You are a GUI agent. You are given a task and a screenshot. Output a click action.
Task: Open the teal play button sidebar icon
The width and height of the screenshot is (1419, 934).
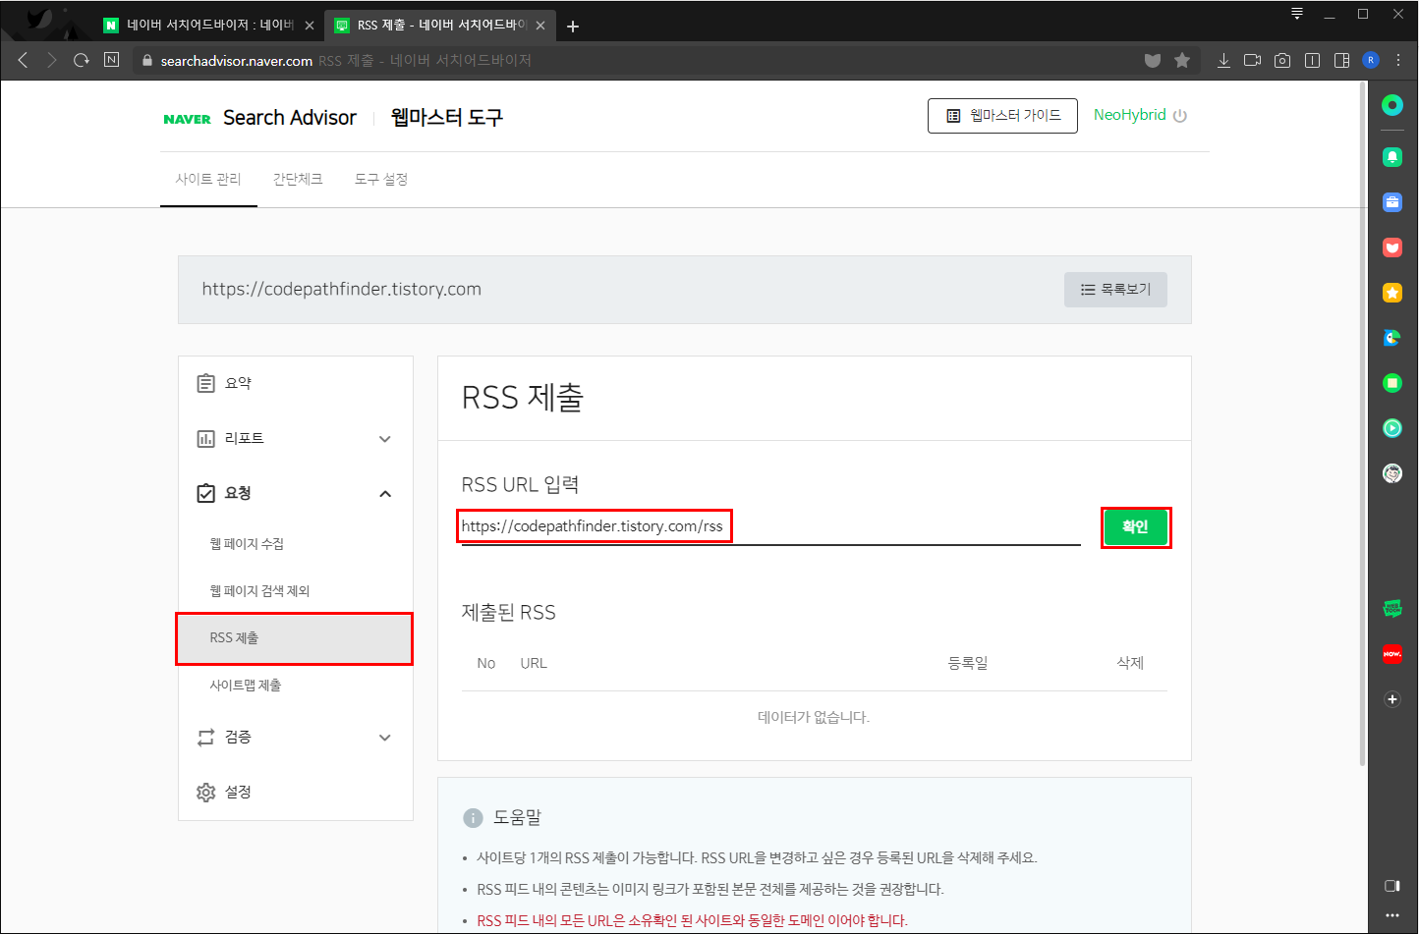click(1392, 428)
